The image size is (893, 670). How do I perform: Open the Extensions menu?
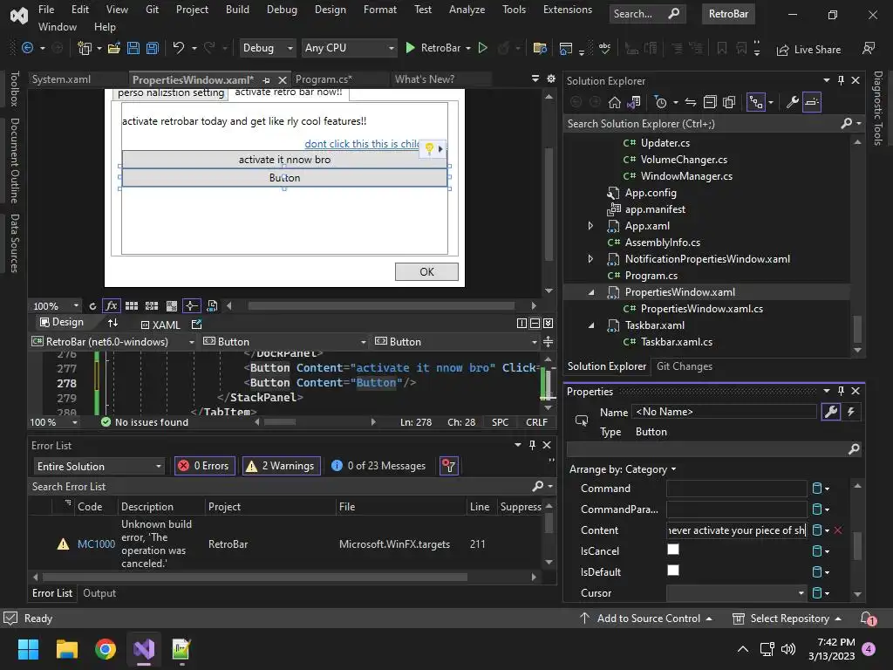pyautogui.click(x=567, y=10)
